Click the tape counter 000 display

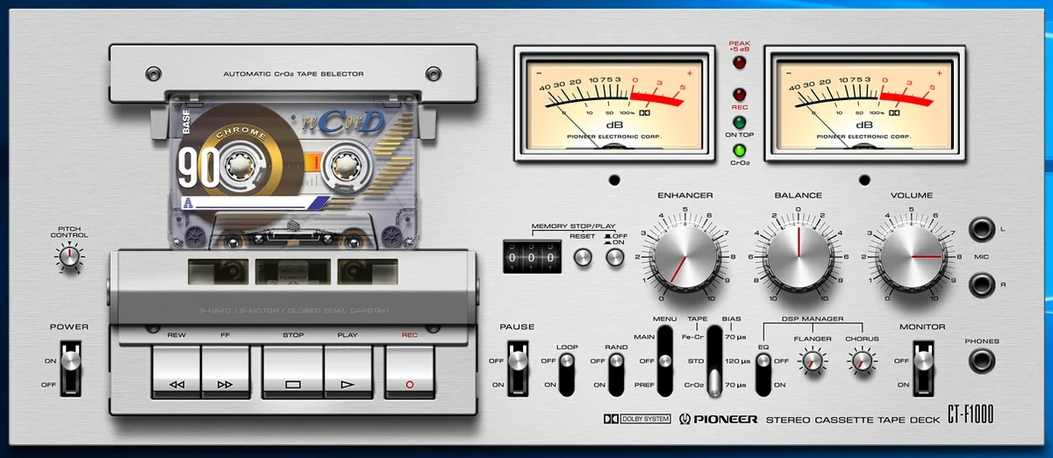click(533, 257)
